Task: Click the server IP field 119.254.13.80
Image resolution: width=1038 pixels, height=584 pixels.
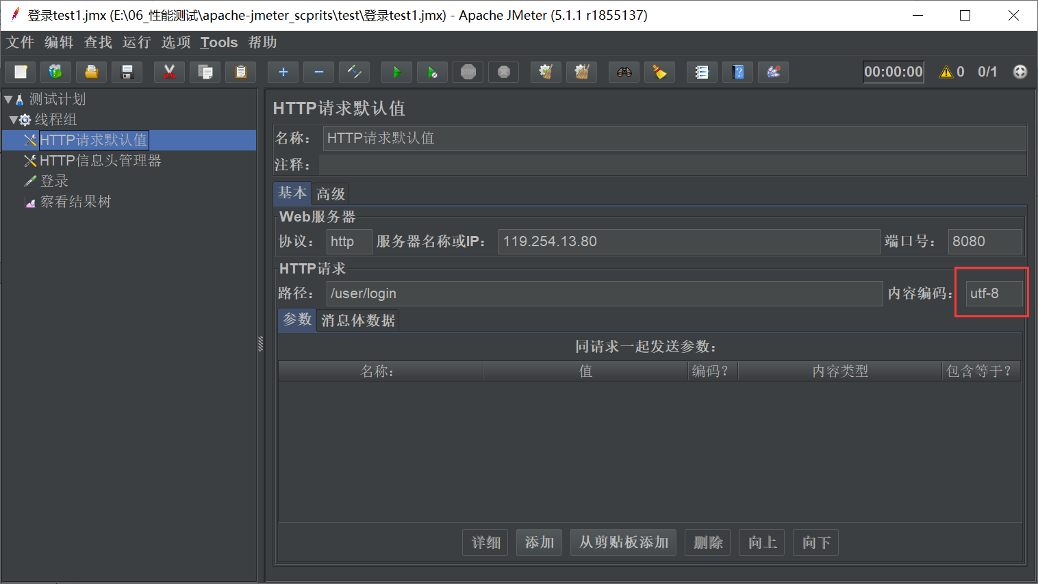Action: pos(689,241)
